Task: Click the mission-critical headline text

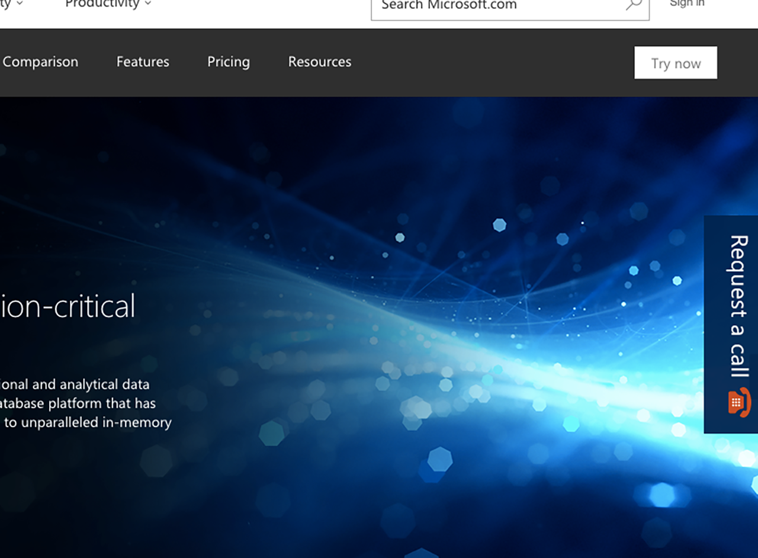Action: [x=68, y=306]
